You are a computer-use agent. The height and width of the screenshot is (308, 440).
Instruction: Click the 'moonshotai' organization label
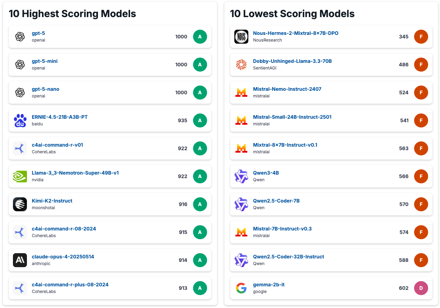[x=43, y=208]
